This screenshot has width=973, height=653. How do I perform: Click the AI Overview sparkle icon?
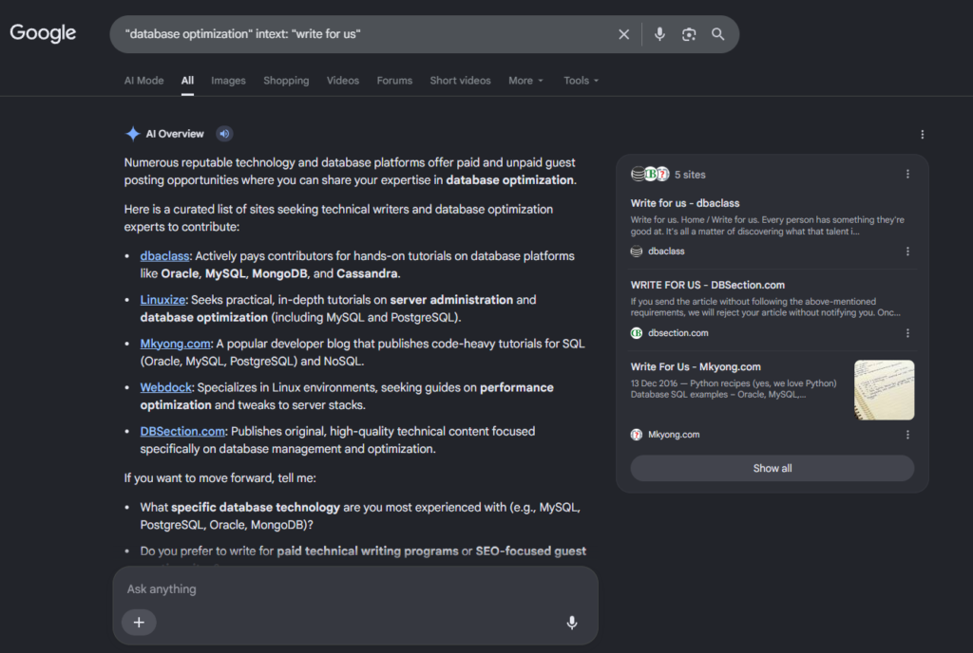[133, 134]
